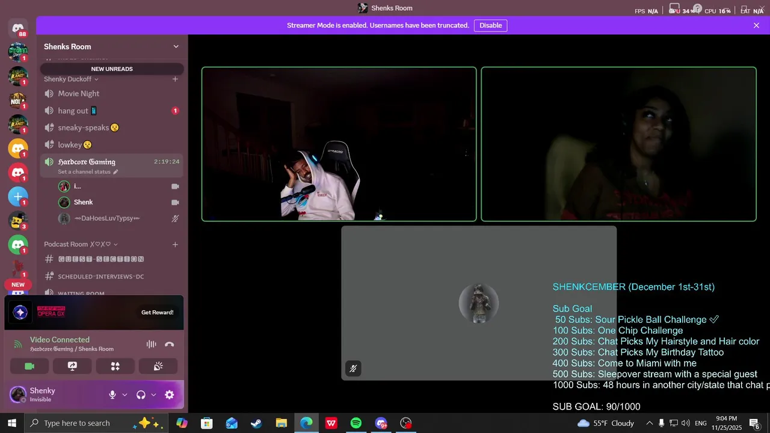Viewport: 770px width, 433px height.
Task: Toggle noise suppression waveform icon
Action: [x=151, y=344]
